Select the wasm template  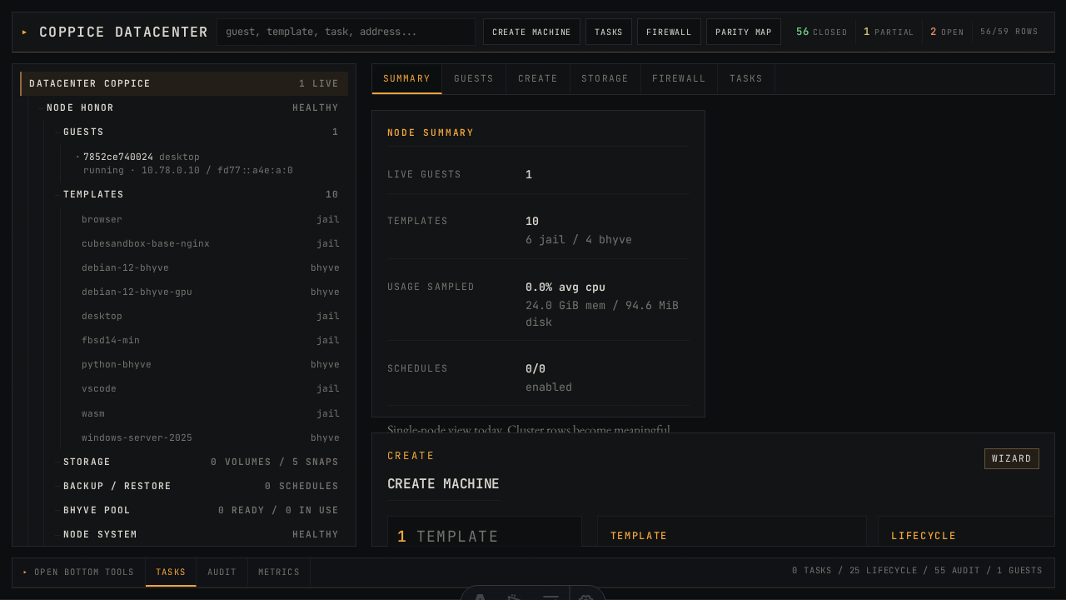click(210, 413)
